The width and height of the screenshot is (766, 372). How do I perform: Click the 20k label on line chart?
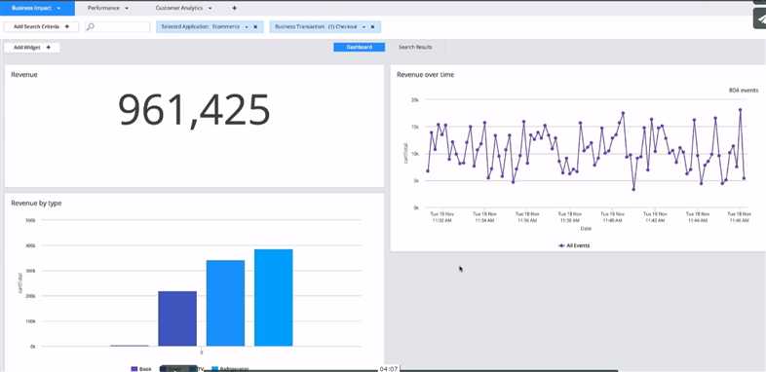tap(415, 99)
